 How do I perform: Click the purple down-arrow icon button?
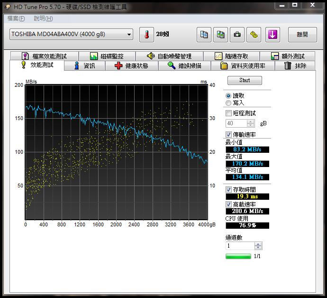click(x=272, y=35)
